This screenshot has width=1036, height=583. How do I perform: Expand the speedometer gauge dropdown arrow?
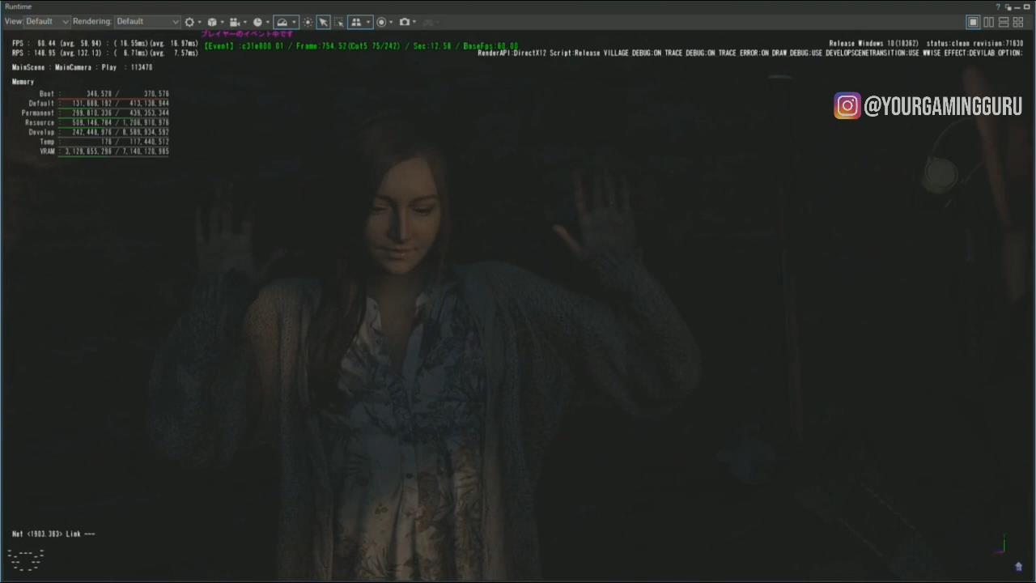coord(294,22)
